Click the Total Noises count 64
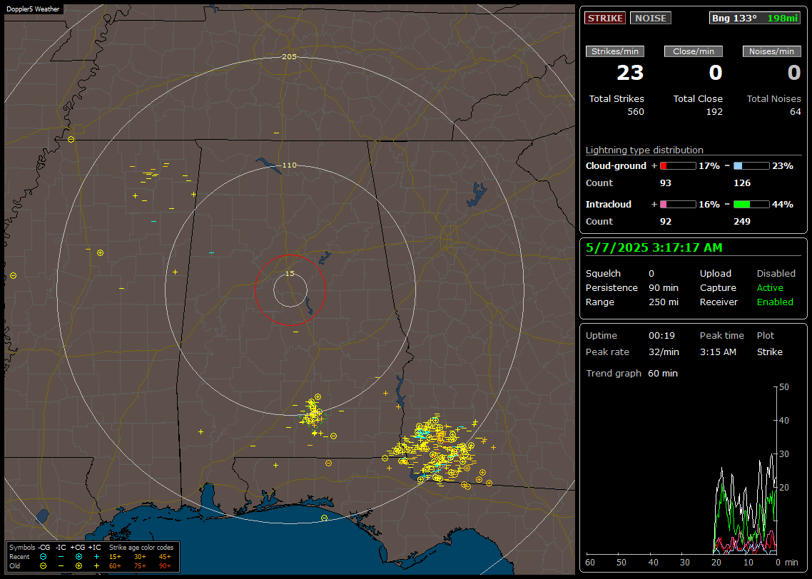This screenshot has width=812, height=579. click(x=796, y=112)
